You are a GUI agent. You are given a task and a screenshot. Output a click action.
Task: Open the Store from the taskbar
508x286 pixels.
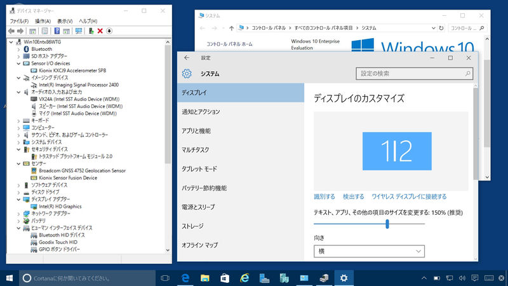pos(225,278)
